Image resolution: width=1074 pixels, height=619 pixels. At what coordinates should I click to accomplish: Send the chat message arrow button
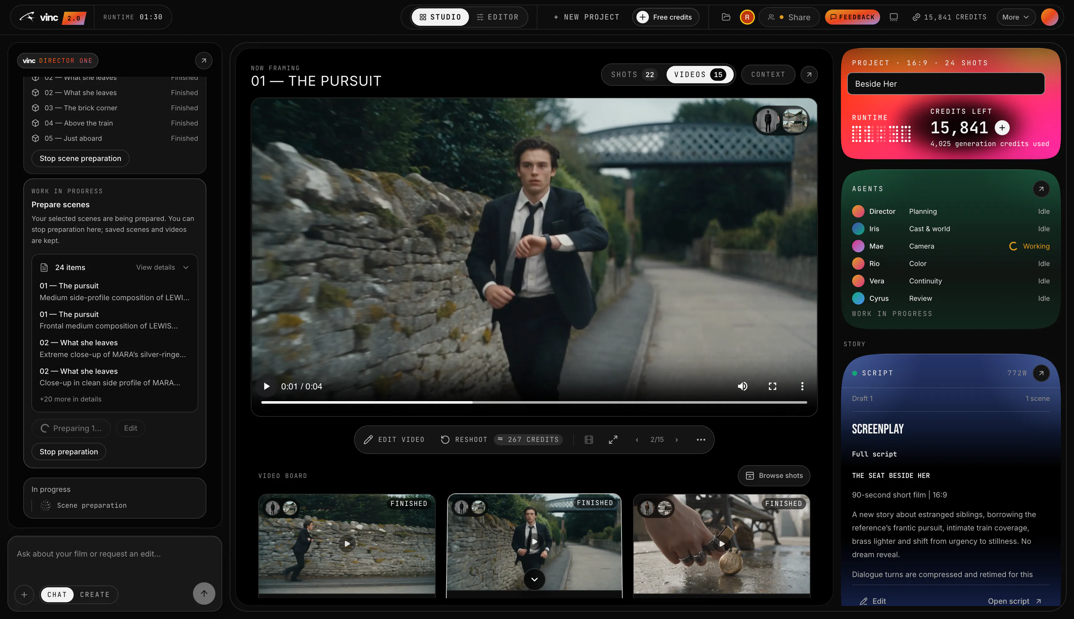[x=204, y=594]
